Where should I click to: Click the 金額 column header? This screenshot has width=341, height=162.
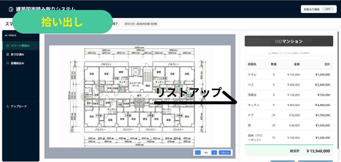click(297, 64)
